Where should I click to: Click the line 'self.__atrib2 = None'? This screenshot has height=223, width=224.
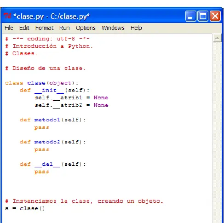pyautogui.click(x=71, y=105)
